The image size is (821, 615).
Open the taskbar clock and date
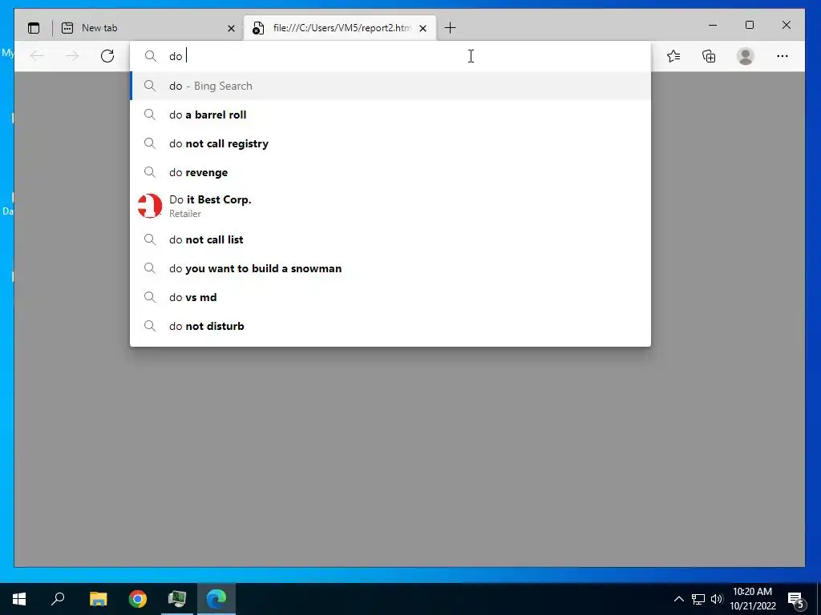[x=752, y=599]
